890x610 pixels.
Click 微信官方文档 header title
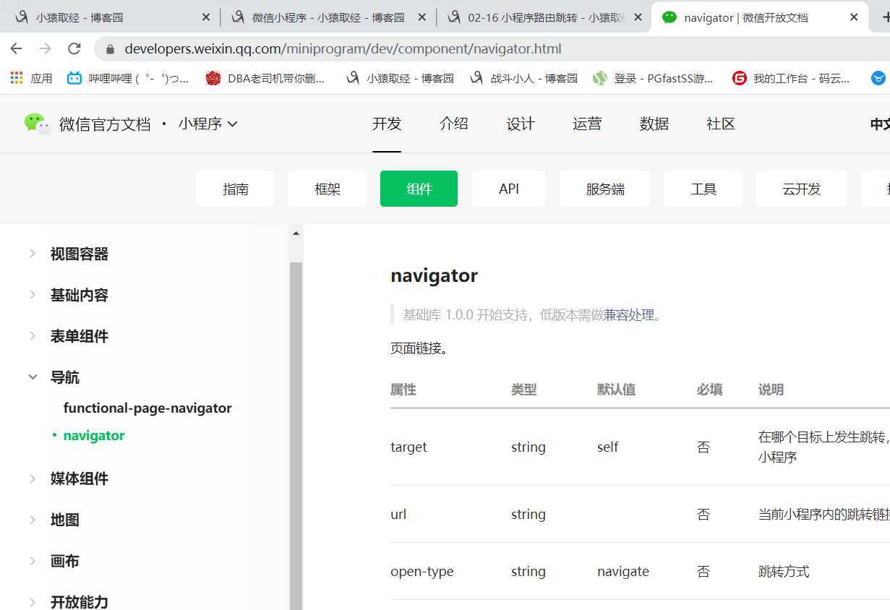click(105, 124)
